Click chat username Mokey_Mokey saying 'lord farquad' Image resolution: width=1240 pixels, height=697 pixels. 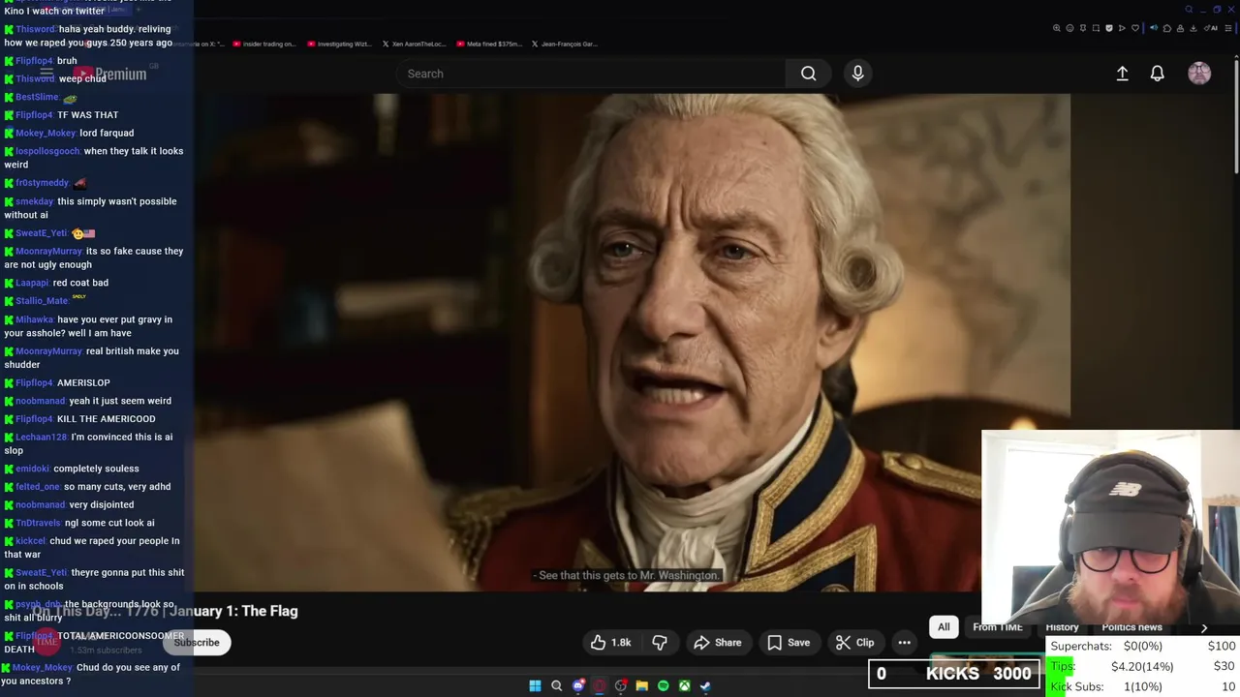46,133
